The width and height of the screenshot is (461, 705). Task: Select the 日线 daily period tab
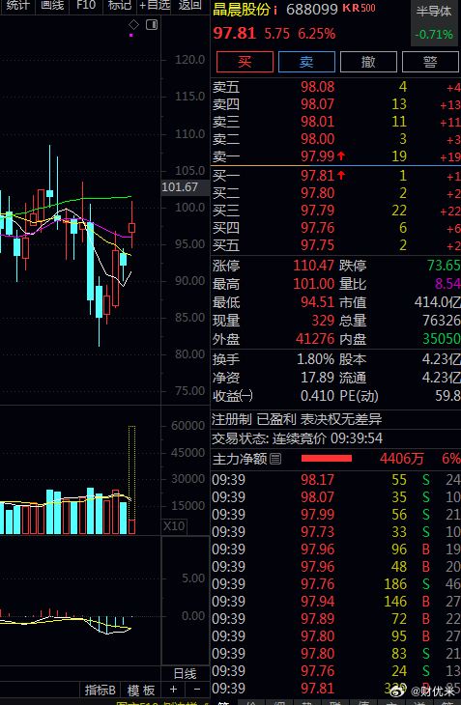coord(185,673)
